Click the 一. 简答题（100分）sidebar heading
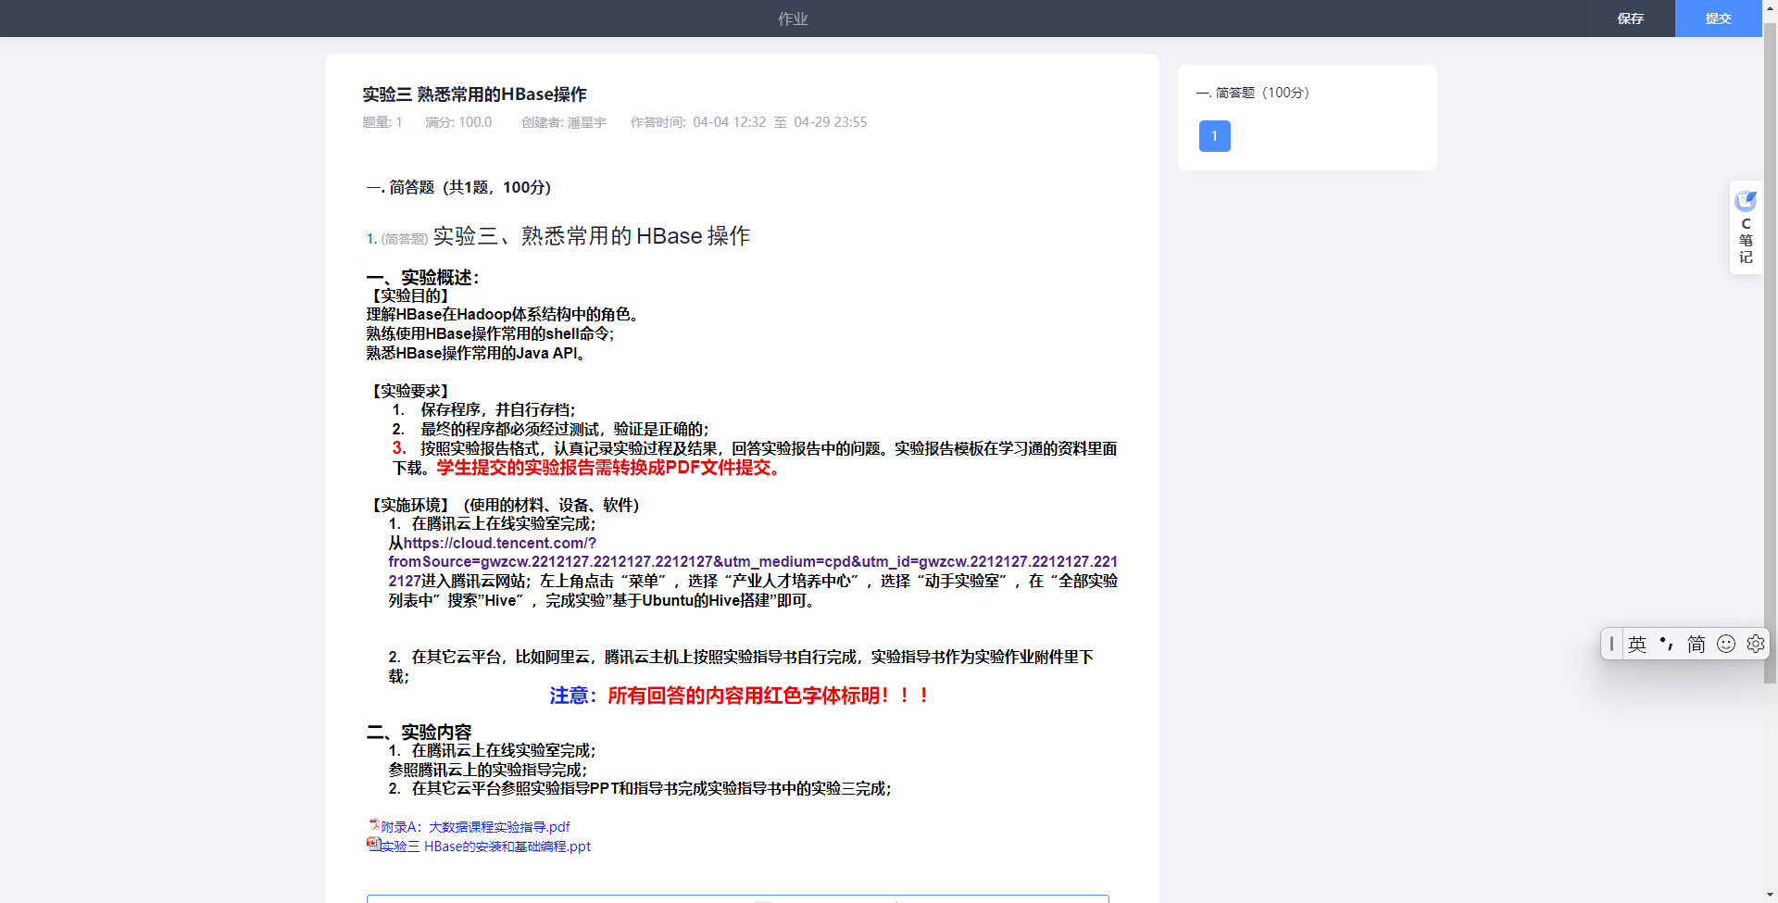The height and width of the screenshot is (903, 1778). point(1252,93)
